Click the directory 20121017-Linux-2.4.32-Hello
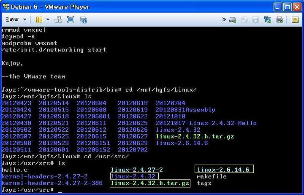The image size is (304, 195). click(x=206, y=123)
